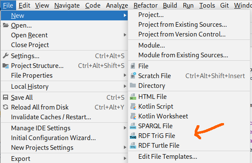Click the Open folder icon

[x=6, y=25]
